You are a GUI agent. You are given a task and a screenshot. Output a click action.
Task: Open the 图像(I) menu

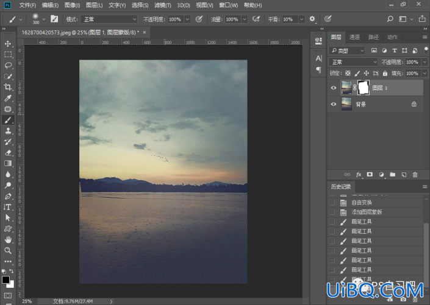[x=72, y=5]
